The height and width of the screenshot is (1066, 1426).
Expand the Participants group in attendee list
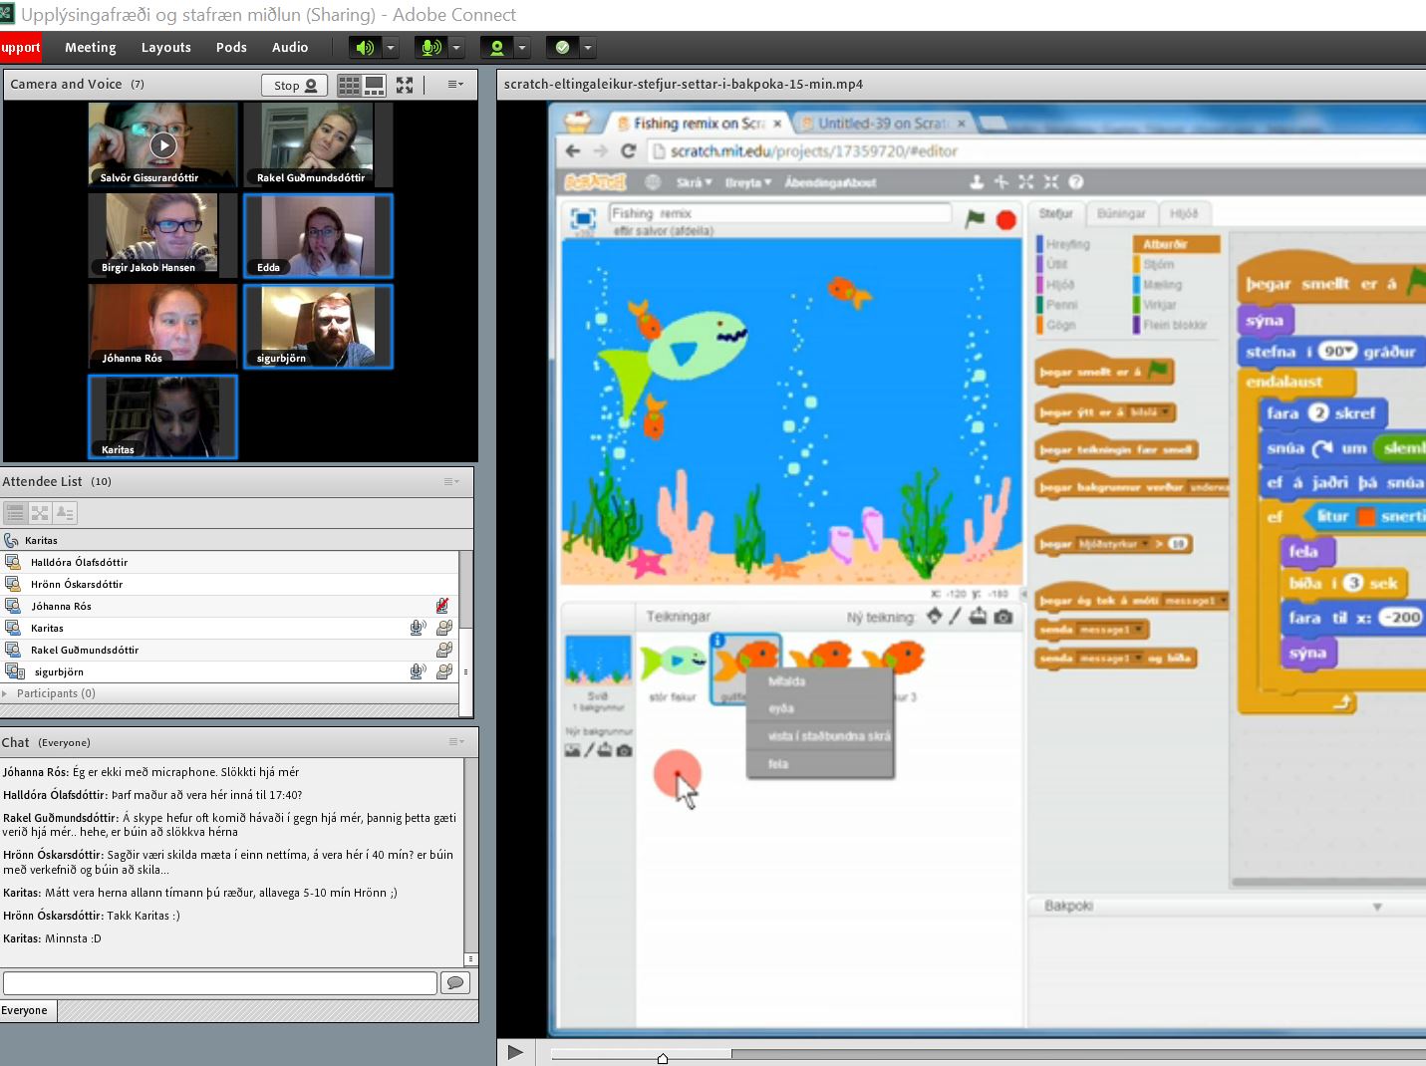pyautogui.click(x=6, y=693)
